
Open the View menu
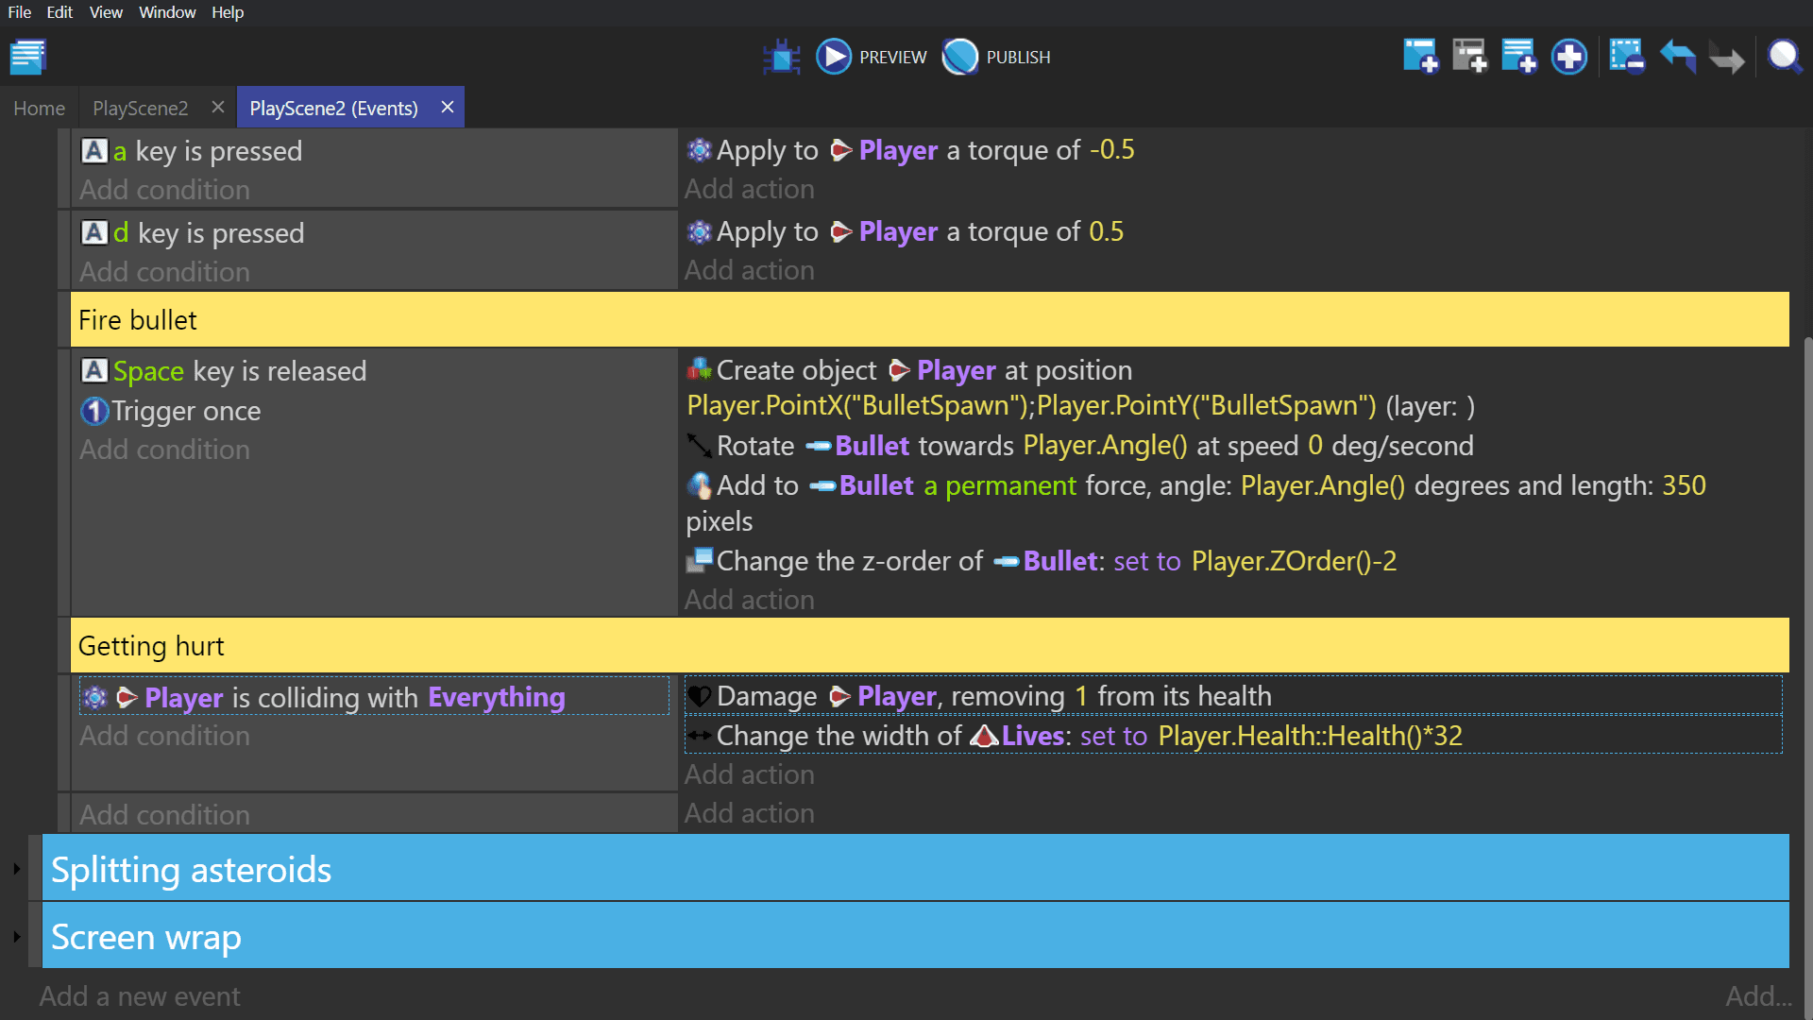(106, 12)
